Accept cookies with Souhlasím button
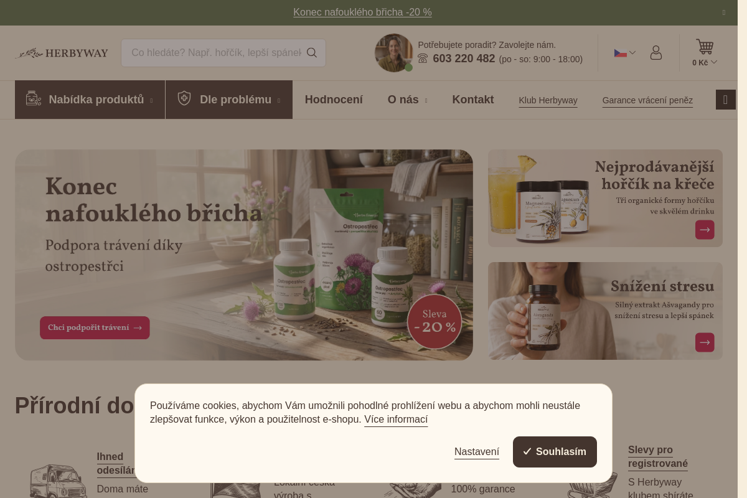Image resolution: width=747 pixels, height=498 pixels. (x=555, y=452)
